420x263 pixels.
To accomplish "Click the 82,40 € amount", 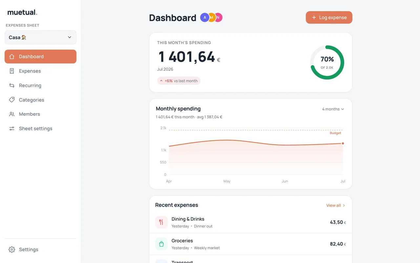I will [338, 244].
